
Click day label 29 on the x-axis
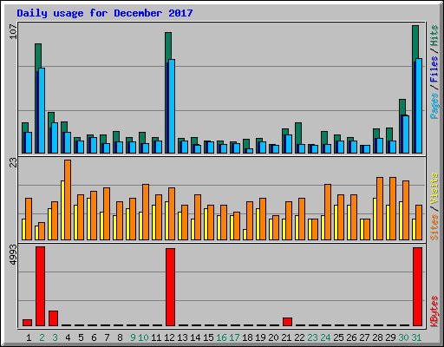(x=390, y=337)
